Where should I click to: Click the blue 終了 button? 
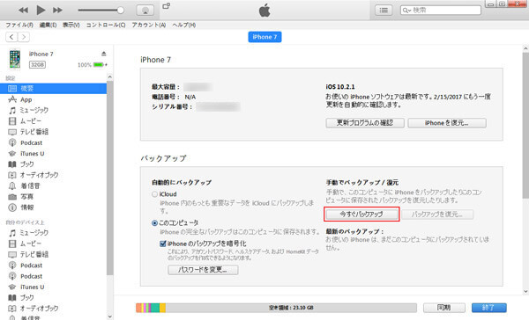point(488,308)
